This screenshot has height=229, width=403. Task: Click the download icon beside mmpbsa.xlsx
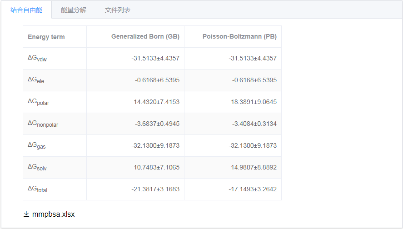click(26, 214)
